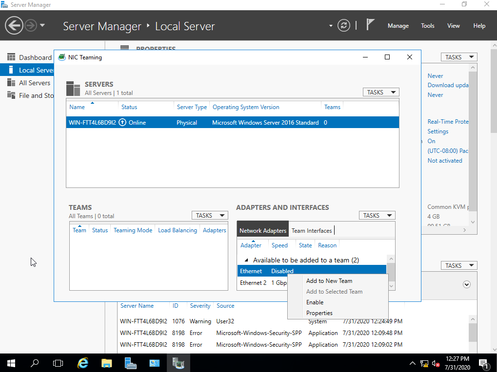Collapse the Available to be added group
The image size is (497, 372).
(246, 260)
